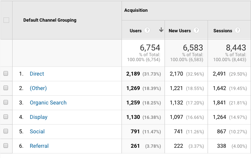Mark the Social row checkbox
This screenshot has height=158, width=251.
coord(6,131)
